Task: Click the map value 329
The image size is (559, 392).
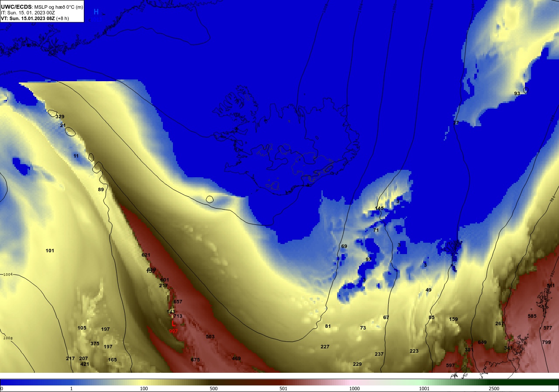Action: 60,117
